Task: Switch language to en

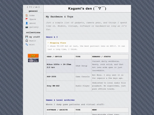Action: [36, 7]
